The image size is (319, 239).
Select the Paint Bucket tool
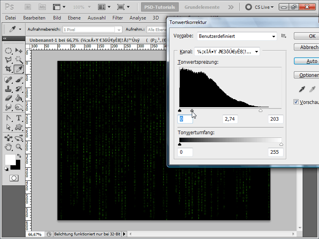[x=19, y=98]
